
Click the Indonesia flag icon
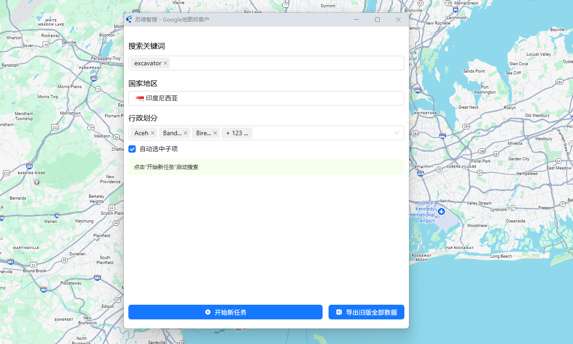[x=140, y=98]
